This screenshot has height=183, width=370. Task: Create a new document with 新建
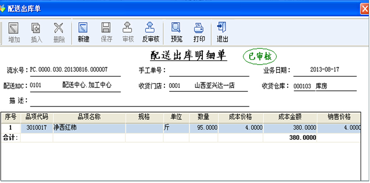click(x=84, y=33)
